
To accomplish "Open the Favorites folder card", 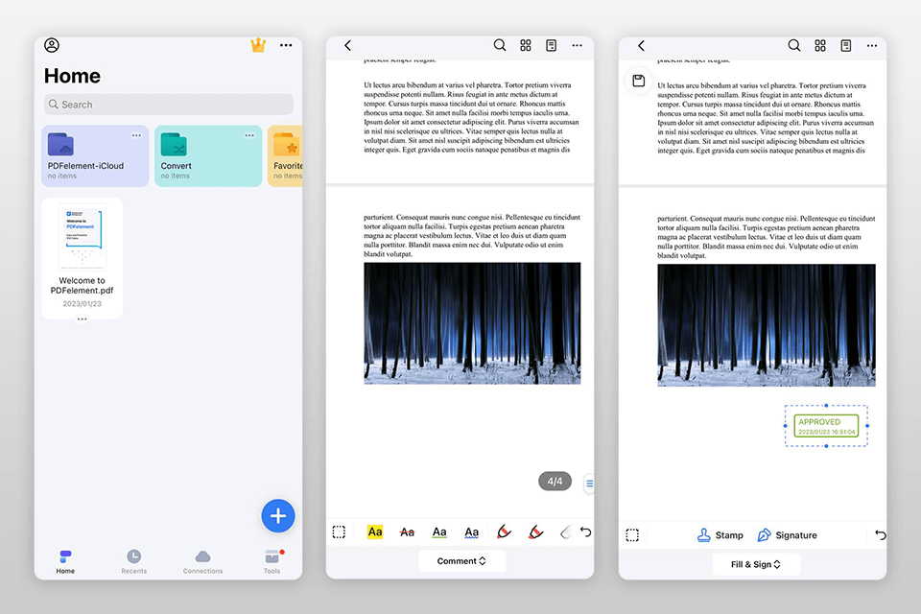I will (286, 155).
